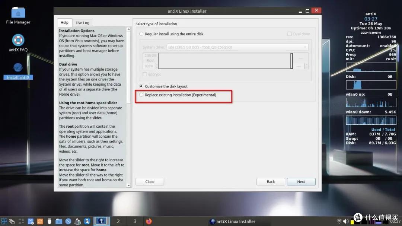Open the control centre wrench icon in taskbar
The image size is (402, 226).
pyautogui.click(x=87, y=221)
